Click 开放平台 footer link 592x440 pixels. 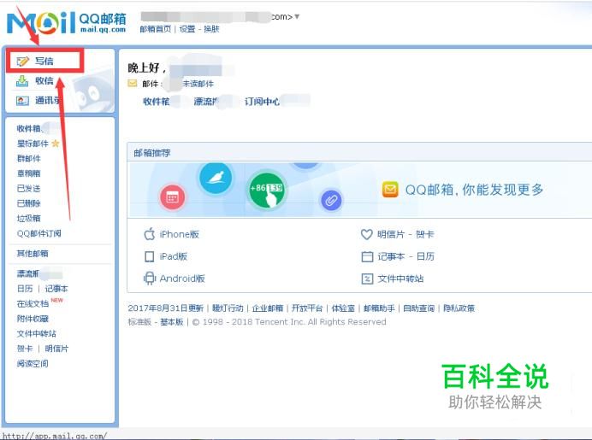(x=307, y=308)
